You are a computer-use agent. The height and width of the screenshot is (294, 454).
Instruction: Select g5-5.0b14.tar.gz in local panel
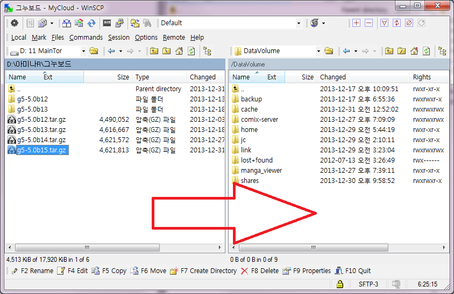pos(41,140)
